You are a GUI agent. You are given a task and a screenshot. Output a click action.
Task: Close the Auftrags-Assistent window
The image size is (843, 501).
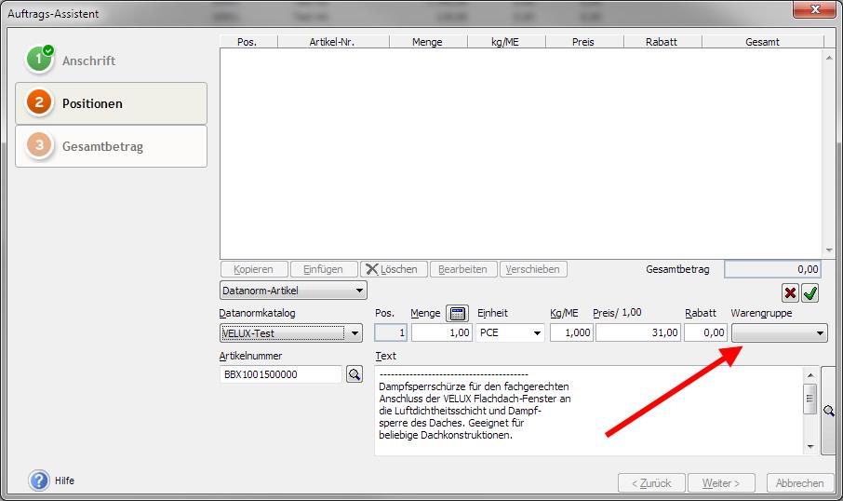point(815,9)
